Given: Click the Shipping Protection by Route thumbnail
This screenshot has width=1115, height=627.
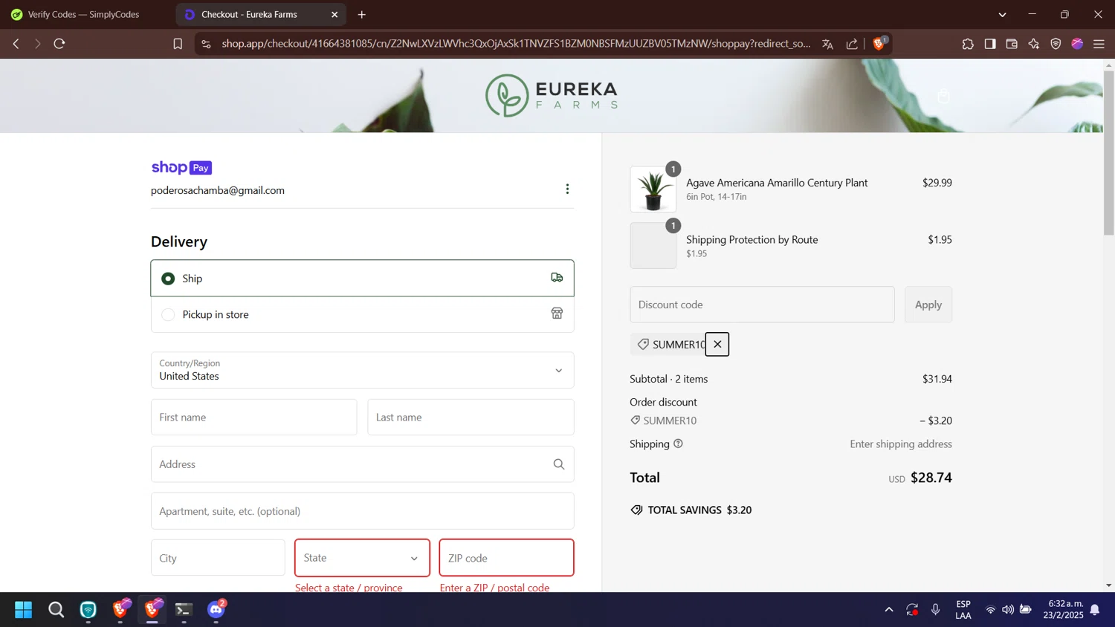Looking at the screenshot, I should click(x=653, y=245).
